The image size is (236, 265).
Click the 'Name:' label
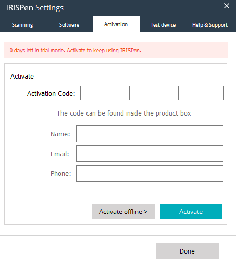tap(60, 134)
